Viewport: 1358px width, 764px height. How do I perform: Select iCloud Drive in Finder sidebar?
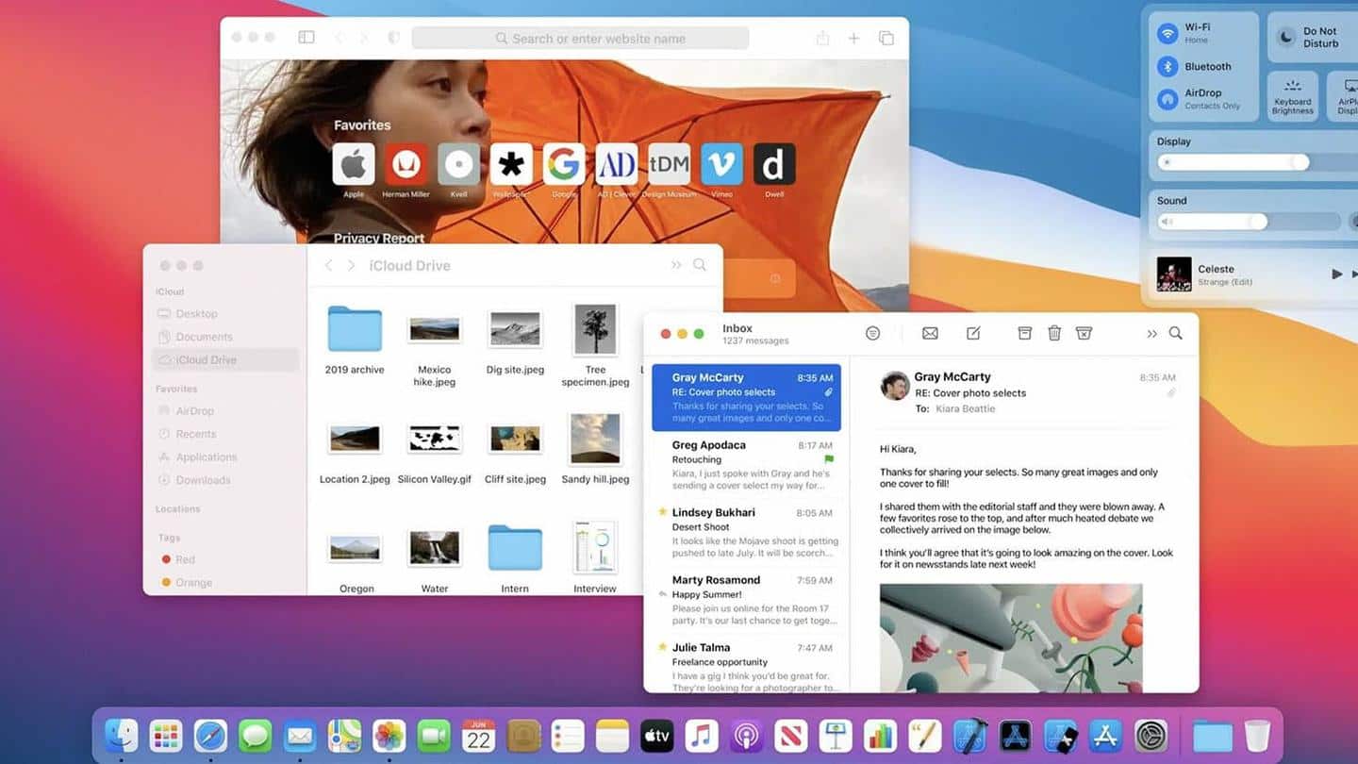pyautogui.click(x=225, y=359)
